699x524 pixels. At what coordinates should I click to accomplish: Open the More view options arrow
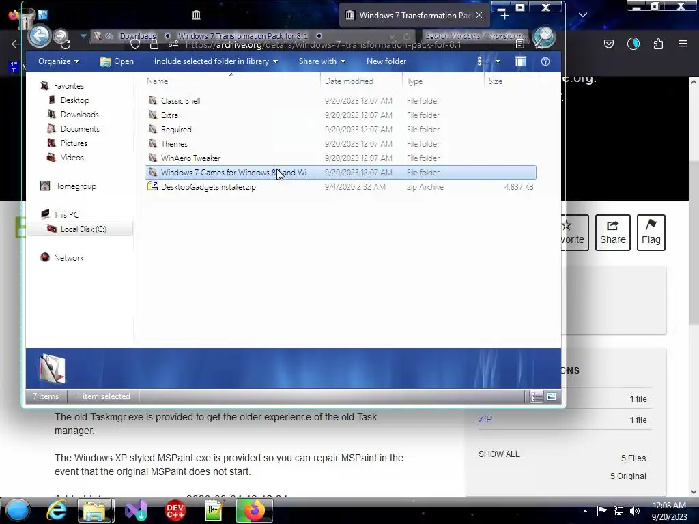(498, 61)
